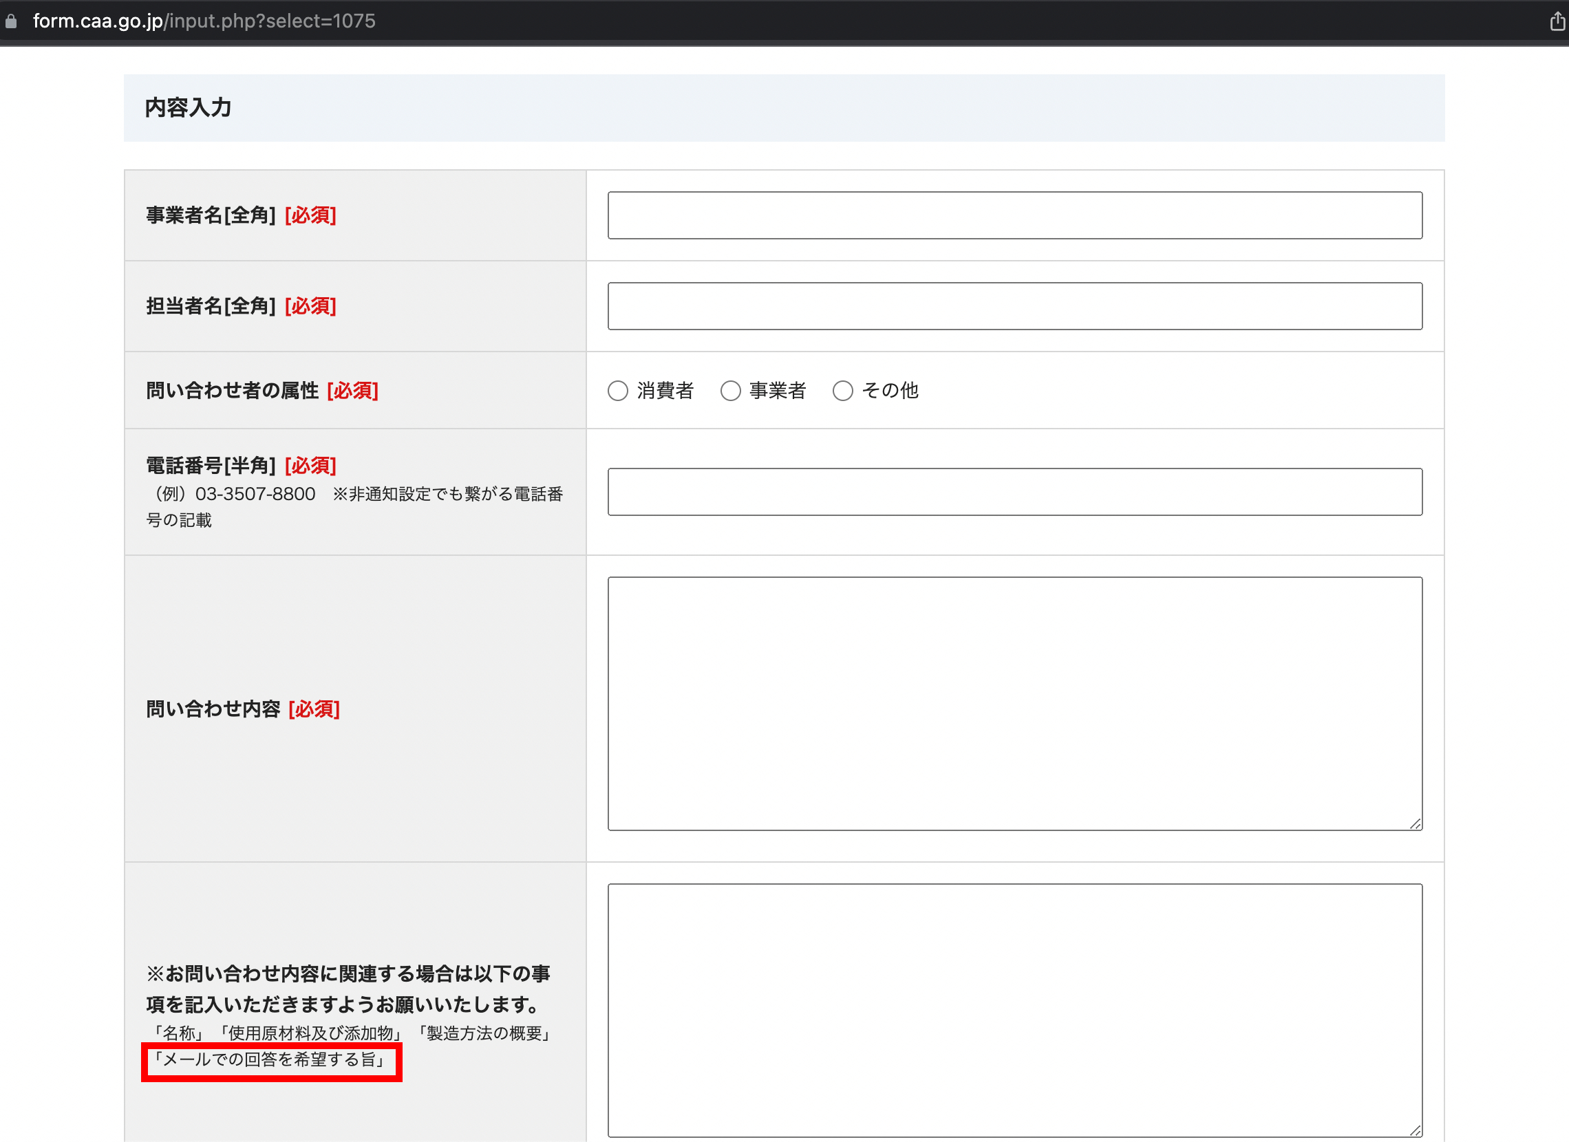Click inside the bottom additional details text area
This screenshot has width=1569, height=1142.
1014,1009
